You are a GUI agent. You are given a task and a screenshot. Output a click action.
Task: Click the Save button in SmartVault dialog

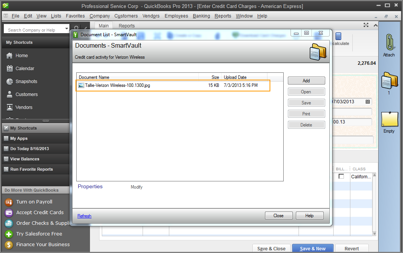[x=307, y=103]
